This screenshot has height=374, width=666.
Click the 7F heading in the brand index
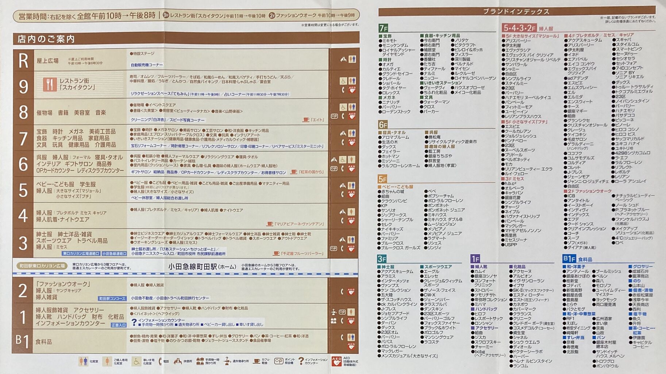pos(383,28)
